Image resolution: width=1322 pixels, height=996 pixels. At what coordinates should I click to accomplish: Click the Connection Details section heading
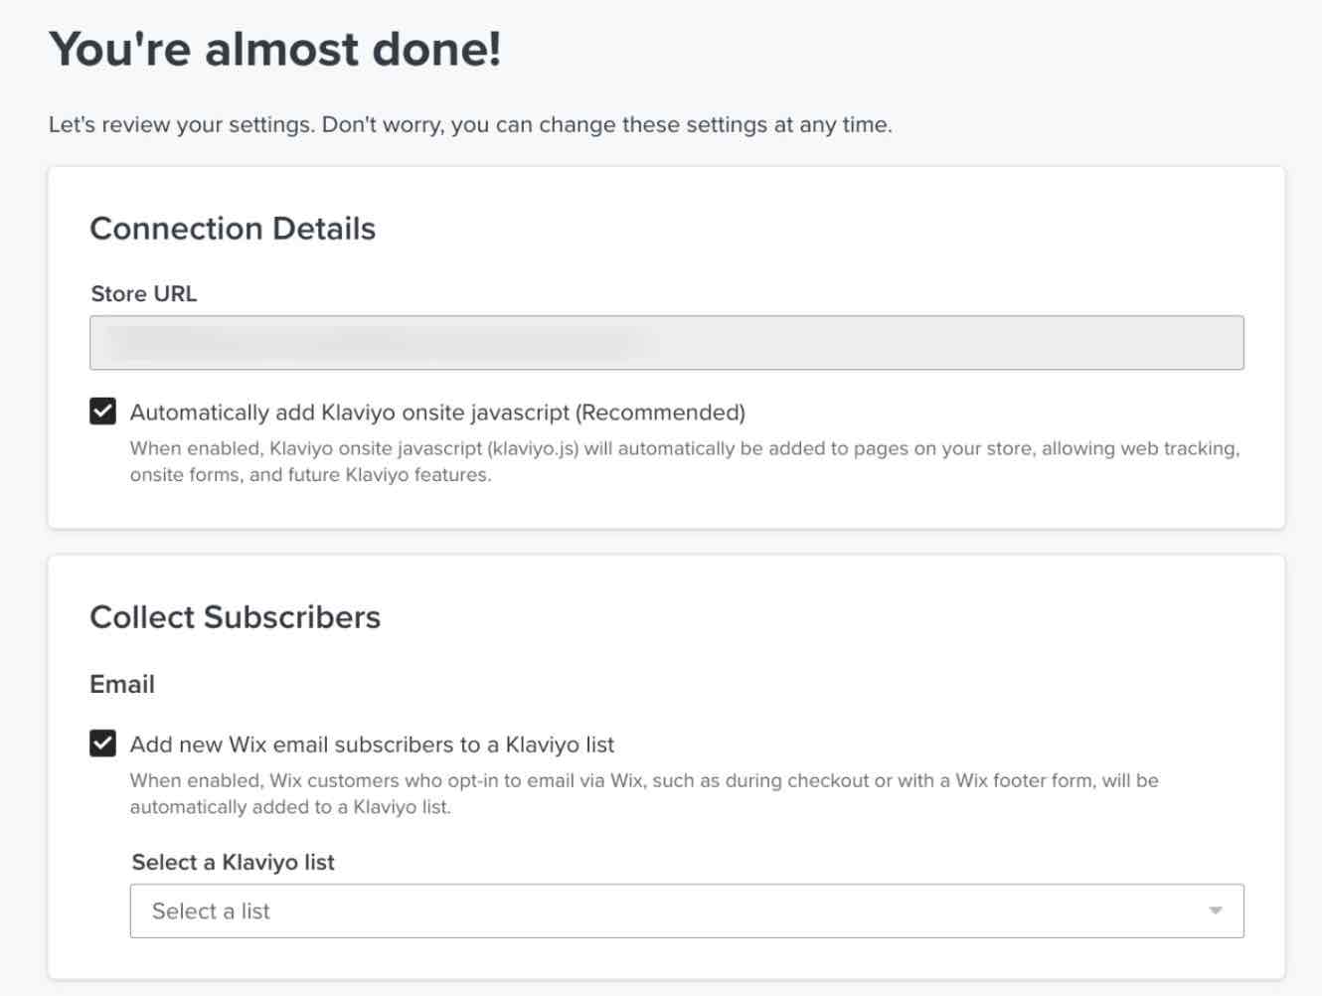tap(233, 229)
